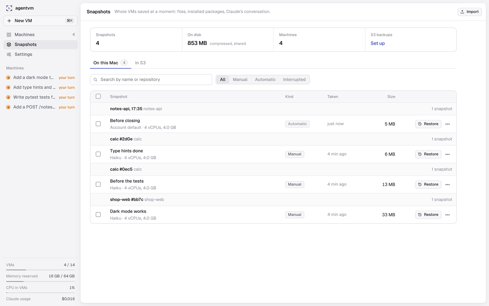Check the Dark mode works checkbox

click(98, 215)
